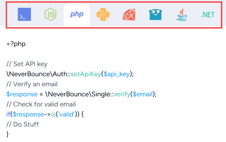Switch to the .NET code tab
Image resolution: width=226 pixels, height=142 pixels.
click(207, 15)
